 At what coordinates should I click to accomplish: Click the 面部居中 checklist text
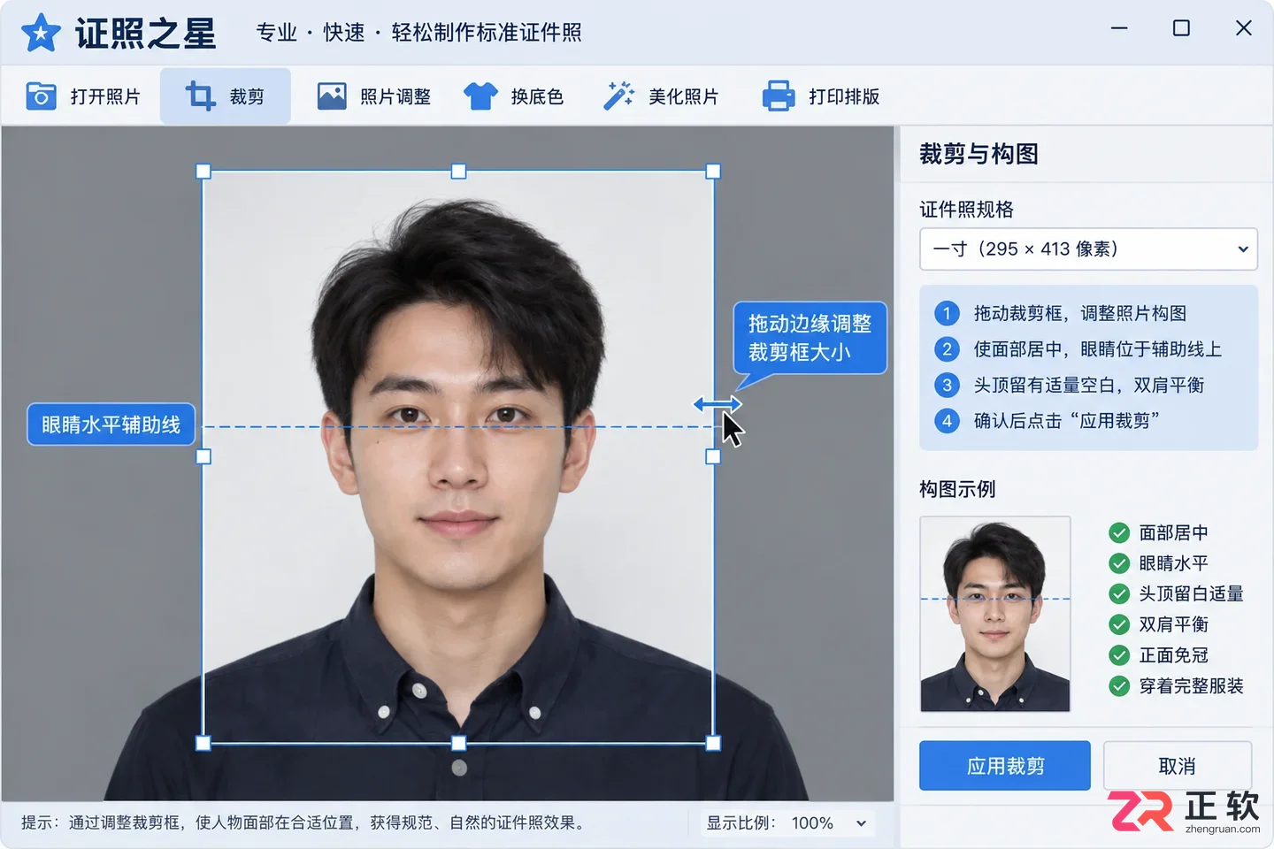pos(1173,532)
